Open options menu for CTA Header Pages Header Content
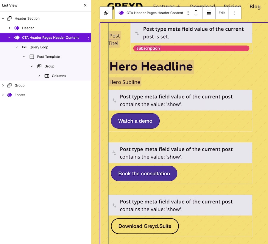Screen dimensions: 268x244 click(x=88, y=37)
